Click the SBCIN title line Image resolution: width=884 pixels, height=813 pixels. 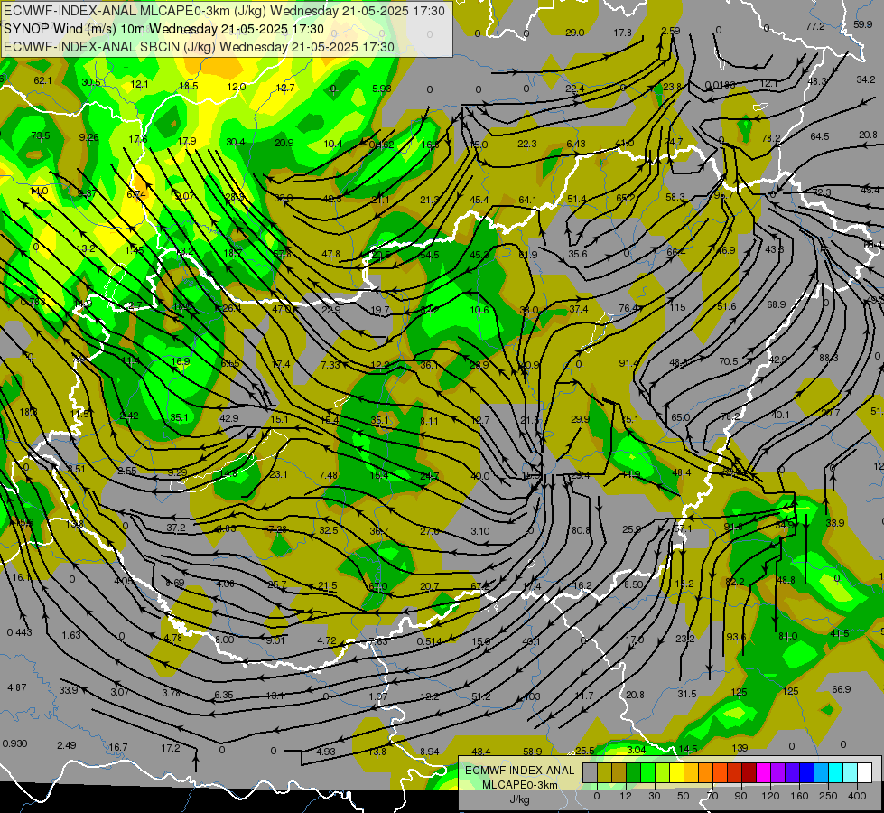pyautogui.click(x=199, y=47)
